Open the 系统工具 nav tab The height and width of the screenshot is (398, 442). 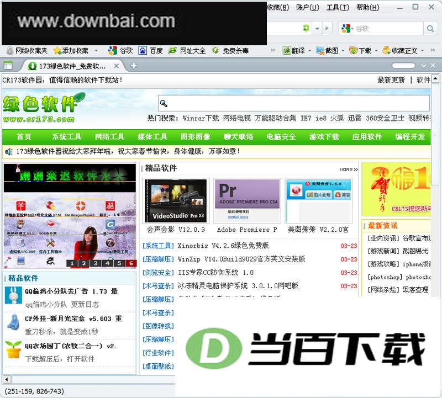pyautogui.click(x=67, y=137)
